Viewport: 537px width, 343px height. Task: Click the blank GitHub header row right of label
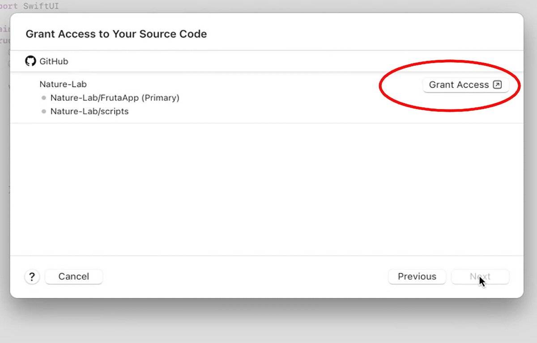pos(295,61)
